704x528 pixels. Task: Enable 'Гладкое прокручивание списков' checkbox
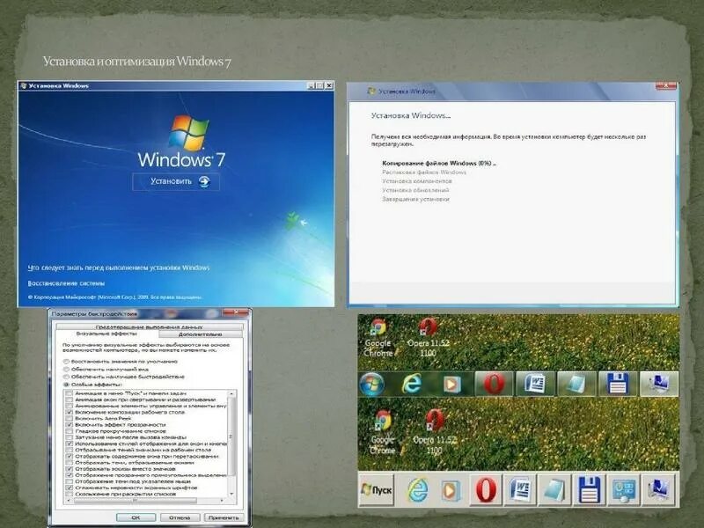click(70, 431)
